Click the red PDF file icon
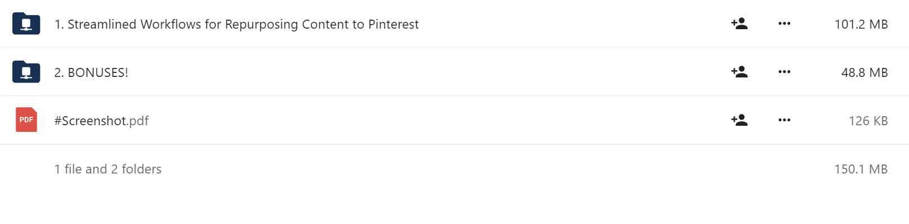The image size is (909, 224). pyautogui.click(x=26, y=120)
